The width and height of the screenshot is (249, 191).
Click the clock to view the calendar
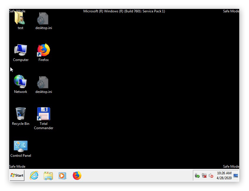(x=224, y=173)
